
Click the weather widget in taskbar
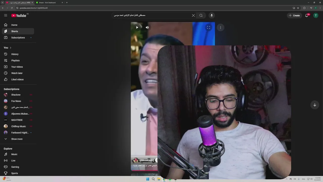[7, 179]
